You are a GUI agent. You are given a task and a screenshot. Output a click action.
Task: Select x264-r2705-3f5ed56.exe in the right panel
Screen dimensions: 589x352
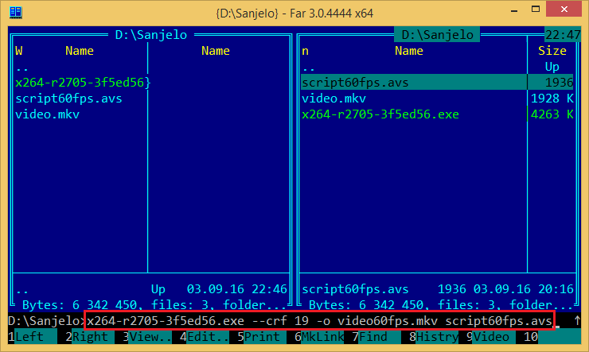pyautogui.click(x=380, y=114)
